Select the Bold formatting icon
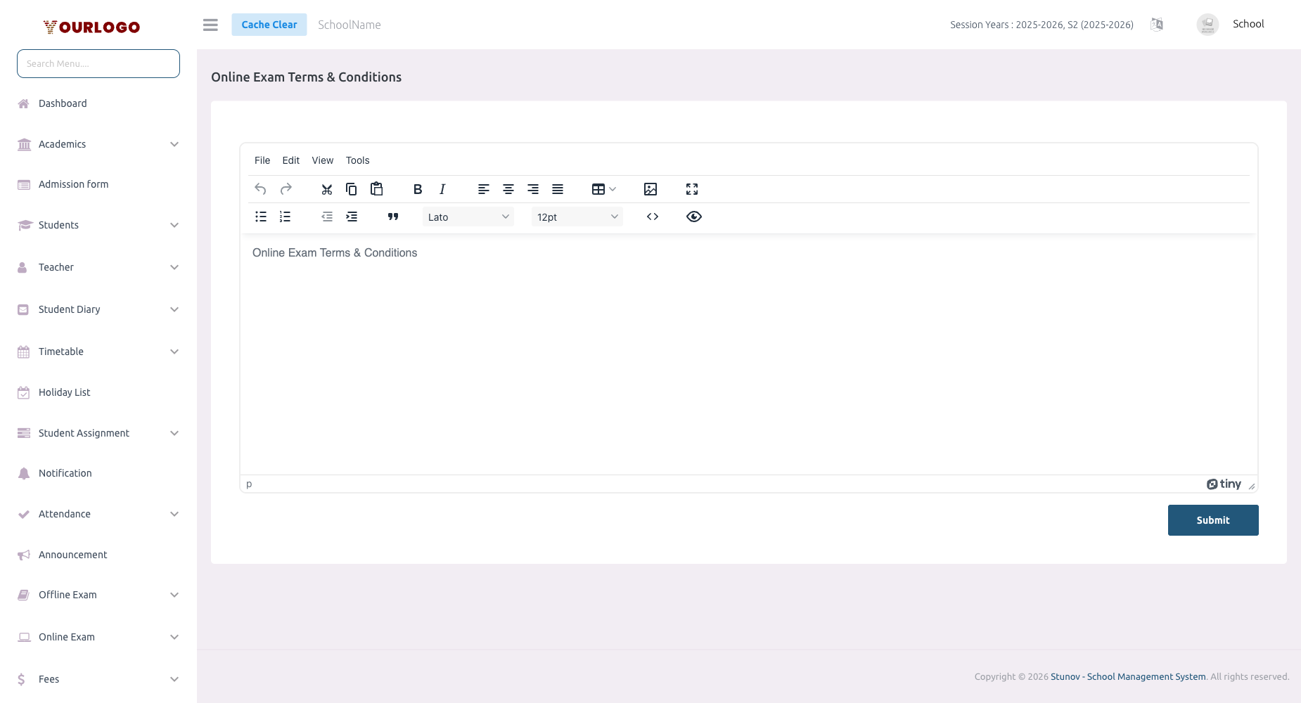 point(417,189)
